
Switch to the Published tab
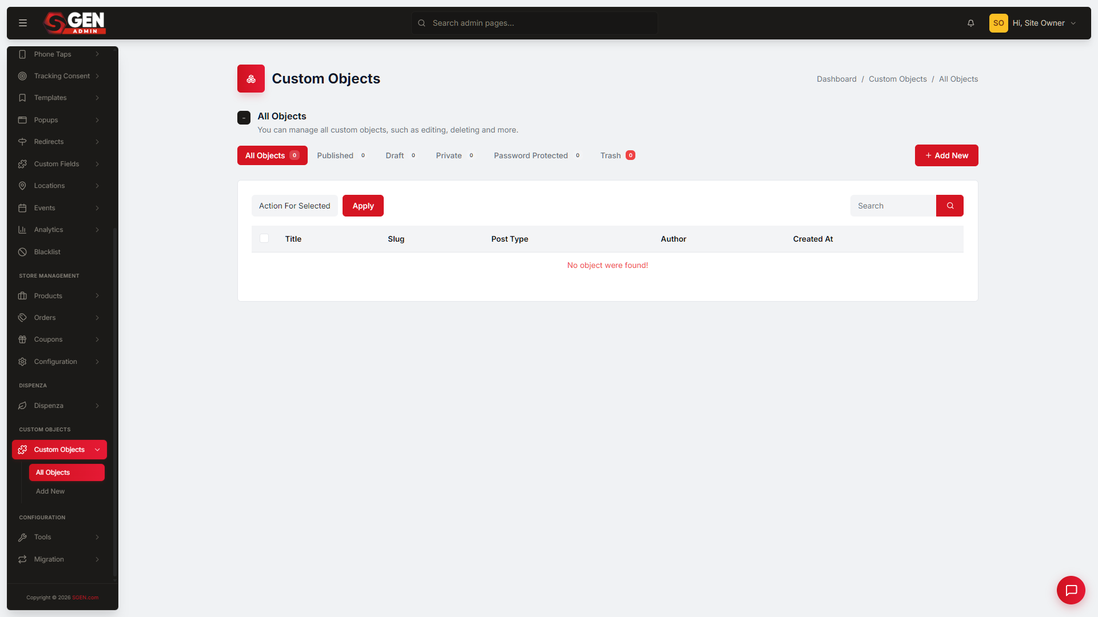tap(341, 155)
